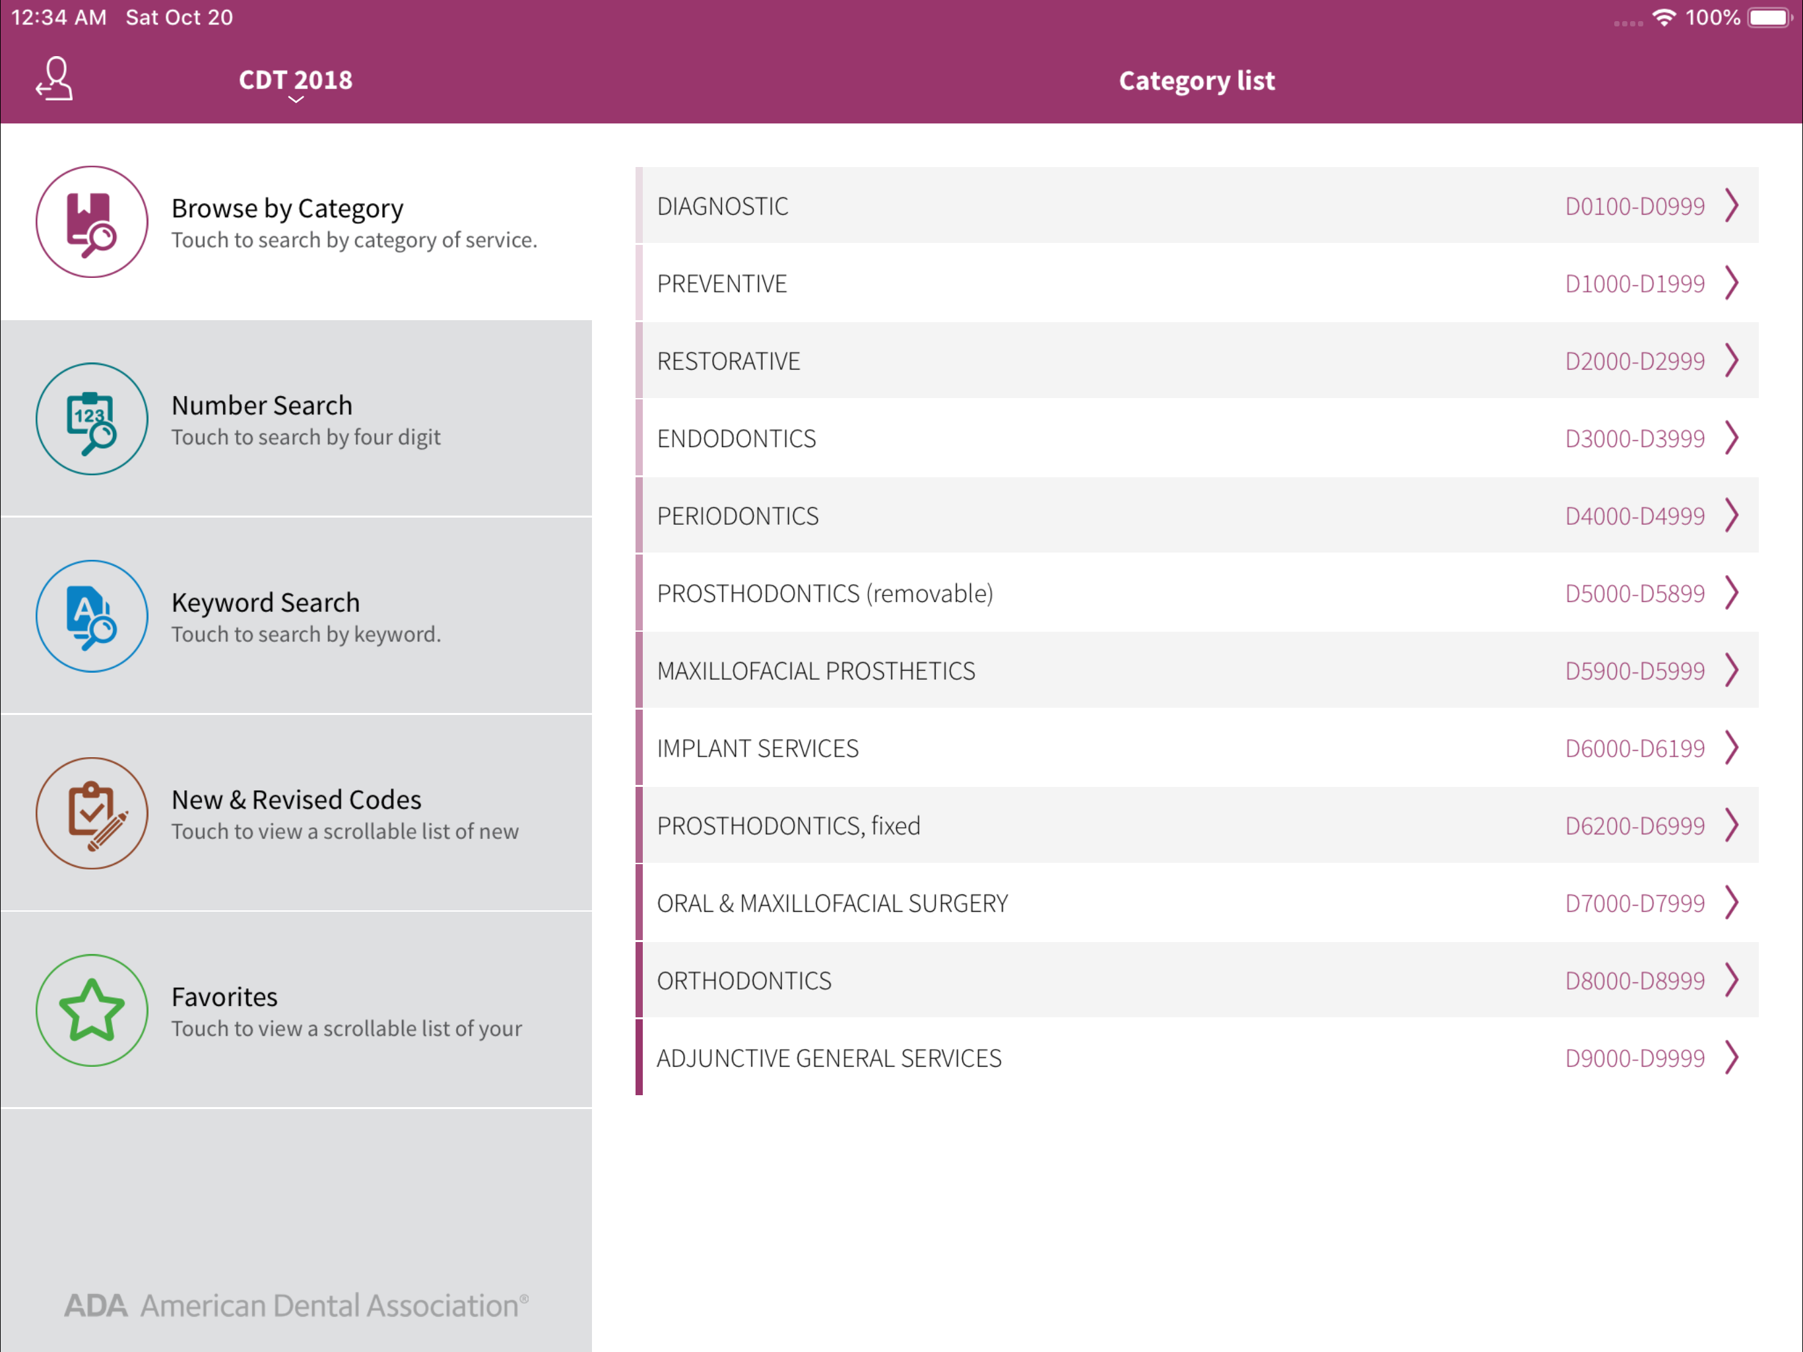Open the MAXILLOFACIAL PROSTHETICS category
The image size is (1803, 1352).
(1197, 670)
